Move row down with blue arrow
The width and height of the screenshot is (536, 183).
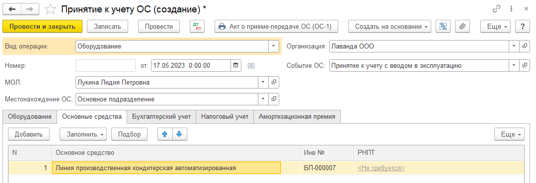(x=179, y=134)
